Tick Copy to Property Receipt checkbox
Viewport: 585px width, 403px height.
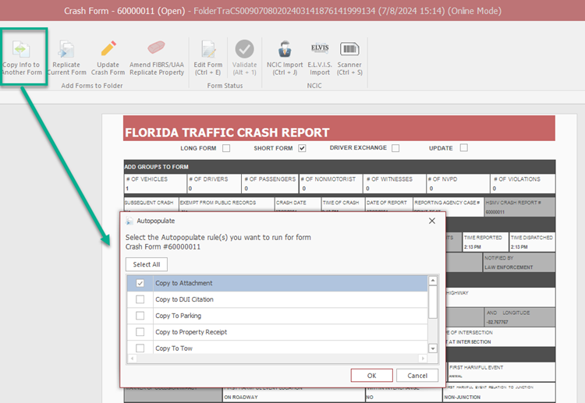[140, 332]
